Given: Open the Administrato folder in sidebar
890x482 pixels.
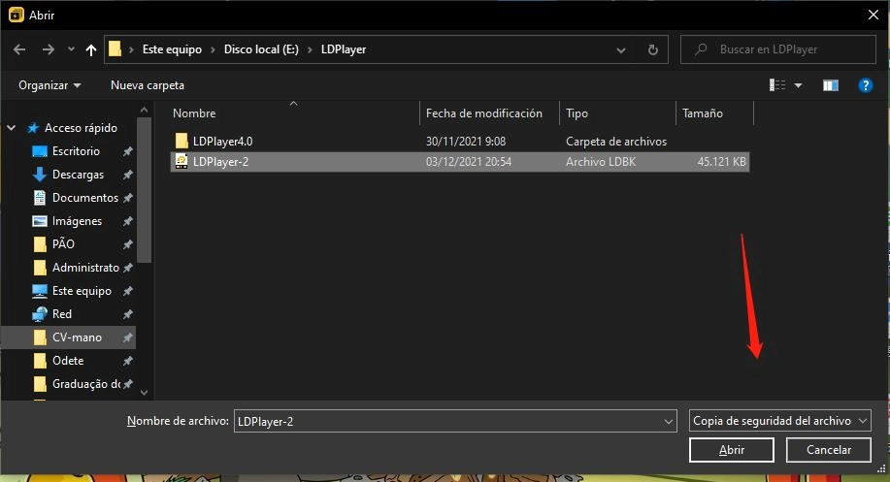Looking at the screenshot, I should point(85,268).
